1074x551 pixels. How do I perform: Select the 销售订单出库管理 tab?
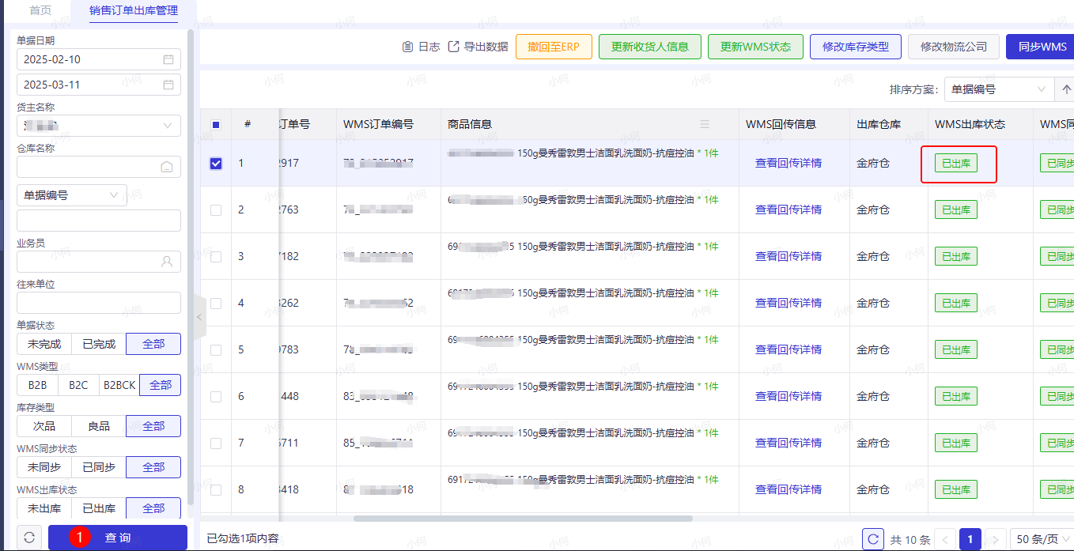pos(134,11)
